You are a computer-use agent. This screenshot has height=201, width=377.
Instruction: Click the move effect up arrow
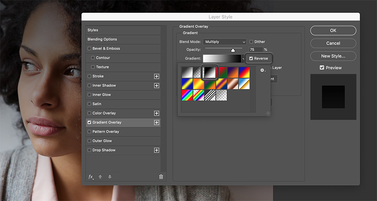tap(100, 177)
